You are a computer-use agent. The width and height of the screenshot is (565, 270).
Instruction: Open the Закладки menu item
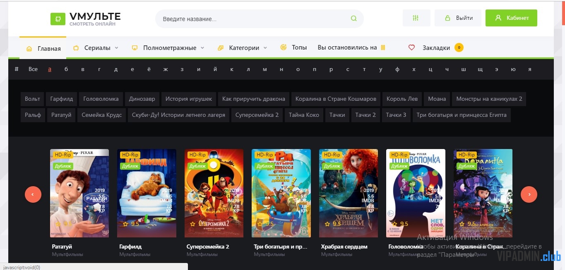(x=435, y=48)
